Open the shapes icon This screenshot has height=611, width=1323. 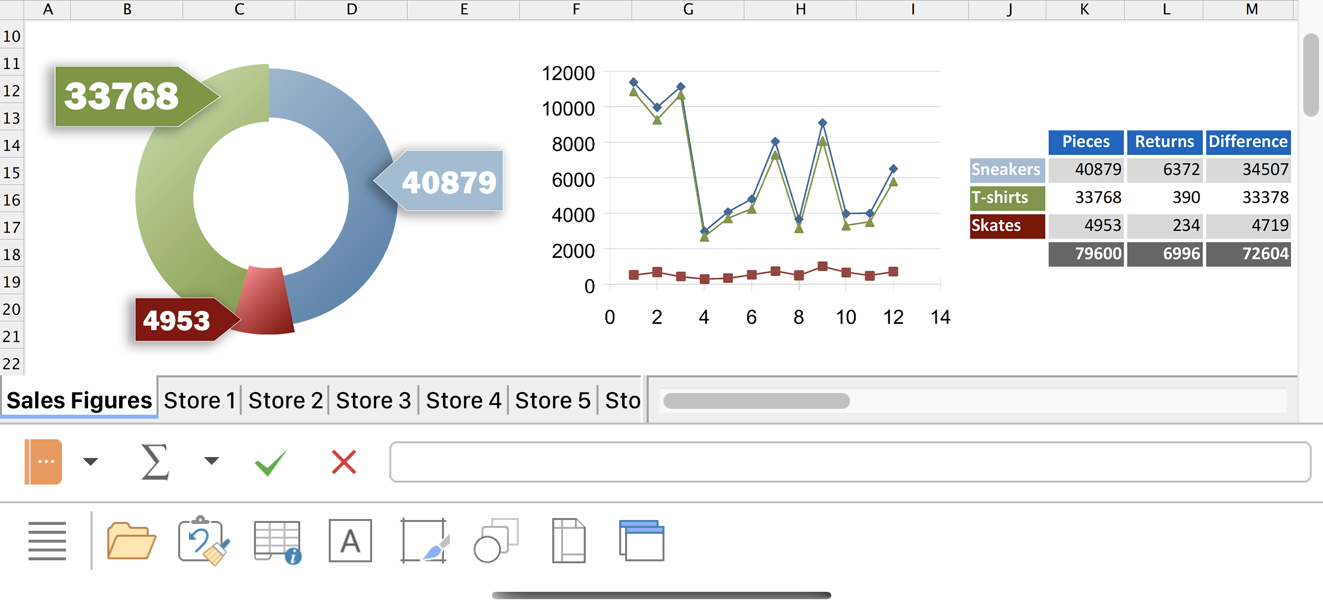tap(496, 541)
